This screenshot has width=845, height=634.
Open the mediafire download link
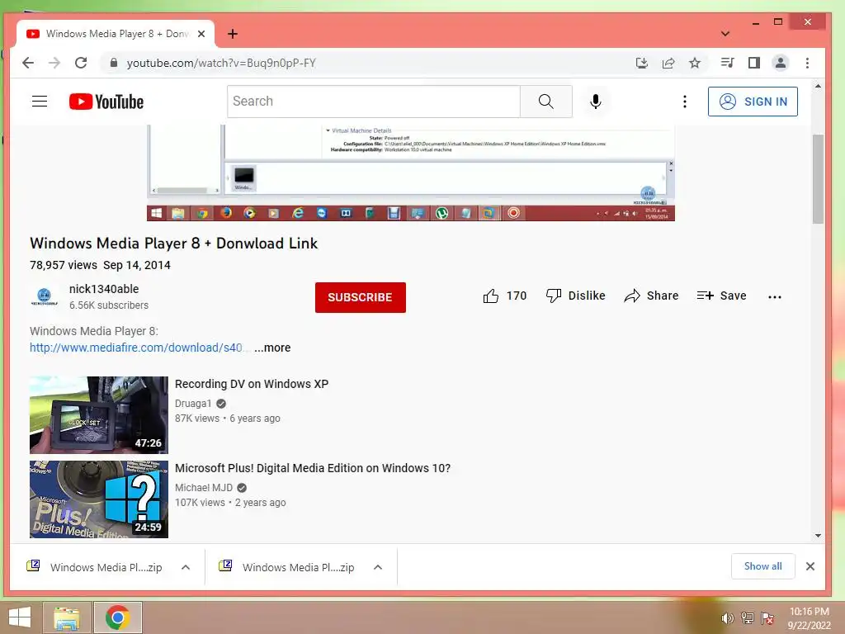136,348
